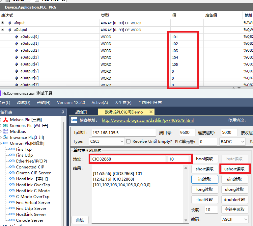Open the cnblogs blog address link
The image size is (253, 226).
[148, 120]
